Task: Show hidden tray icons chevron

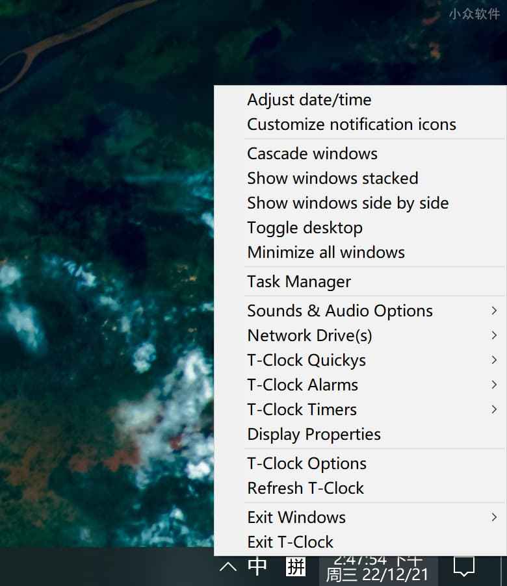Action: pyautogui.click(x=228, y=567)
